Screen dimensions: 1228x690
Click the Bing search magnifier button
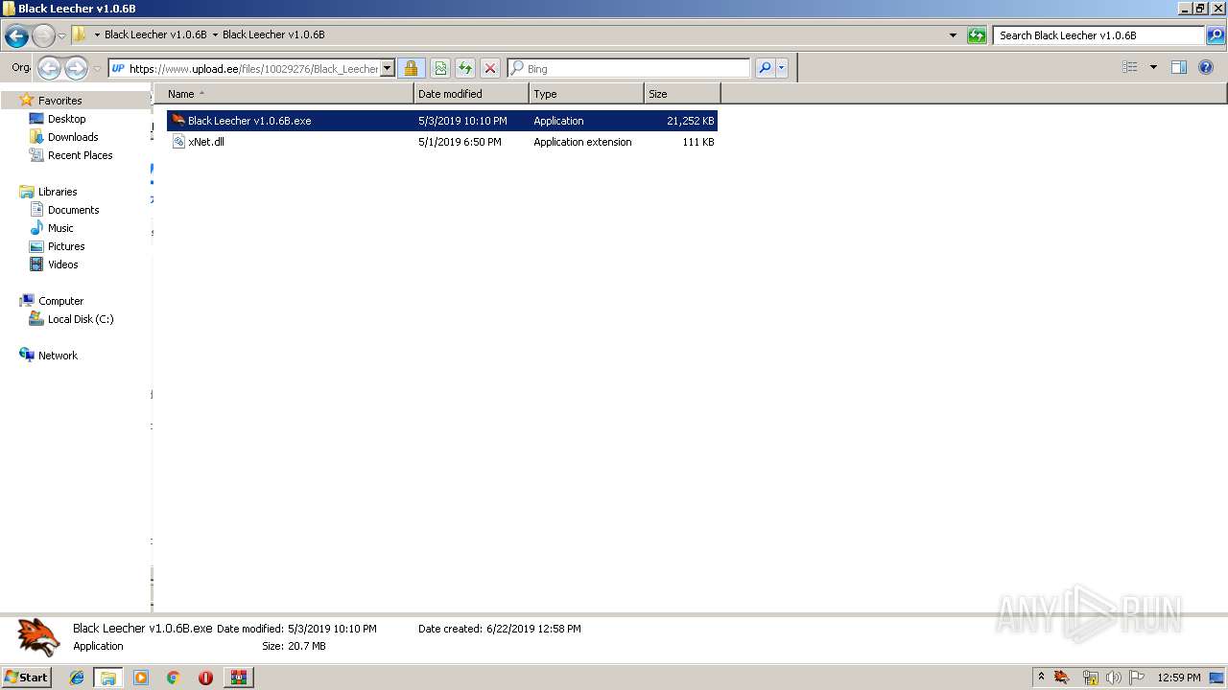[x=765, y=68]
